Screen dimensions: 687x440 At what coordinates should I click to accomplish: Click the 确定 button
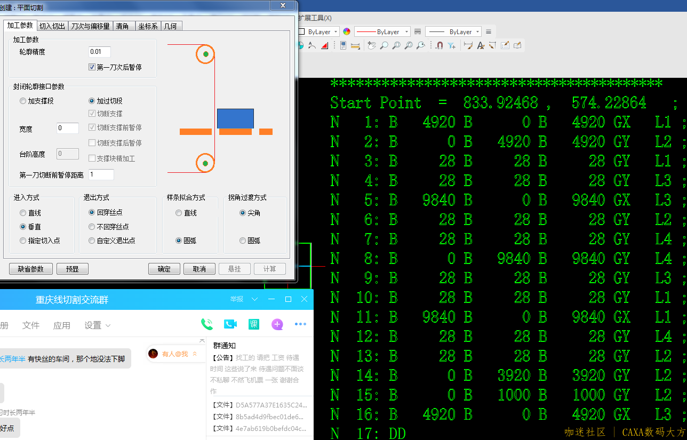tap(164, 269)
